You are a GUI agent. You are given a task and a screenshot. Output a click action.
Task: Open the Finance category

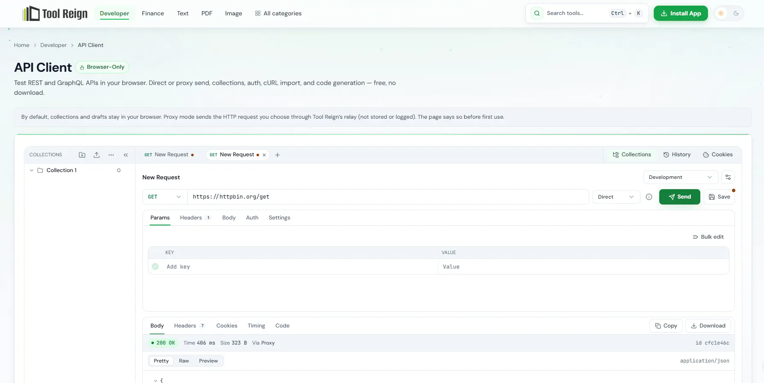153,13
